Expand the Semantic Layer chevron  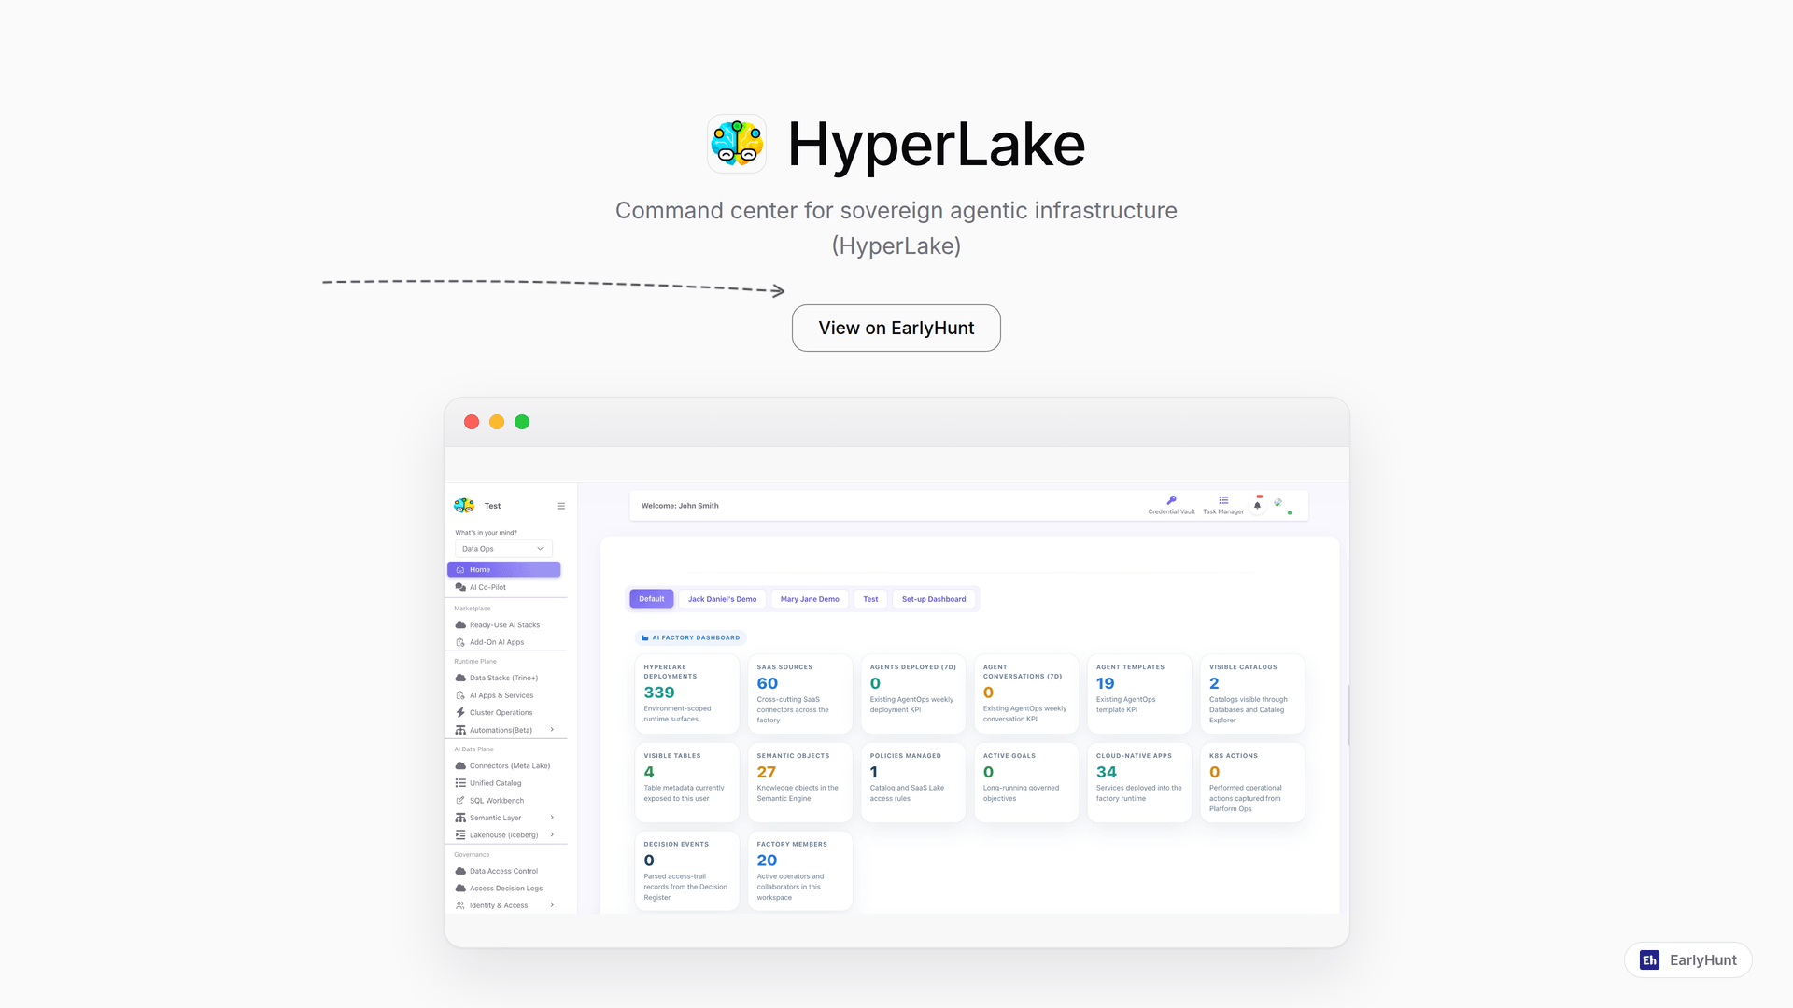[x=552, y=818]
